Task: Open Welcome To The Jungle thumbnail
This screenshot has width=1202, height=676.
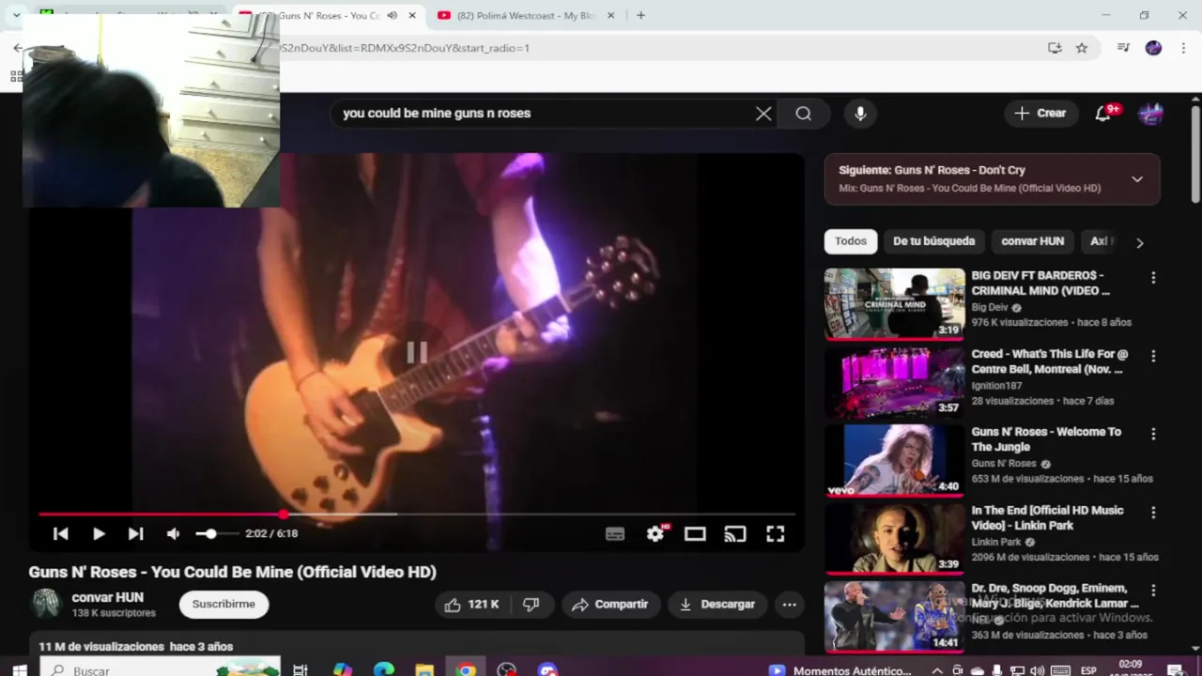Action: pos(894,460)
